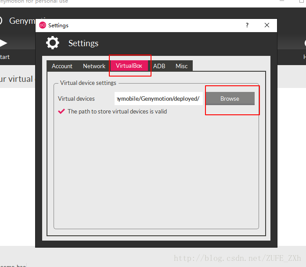Open the ADB tab
This screenshot has height=267, width=306.
159,66
